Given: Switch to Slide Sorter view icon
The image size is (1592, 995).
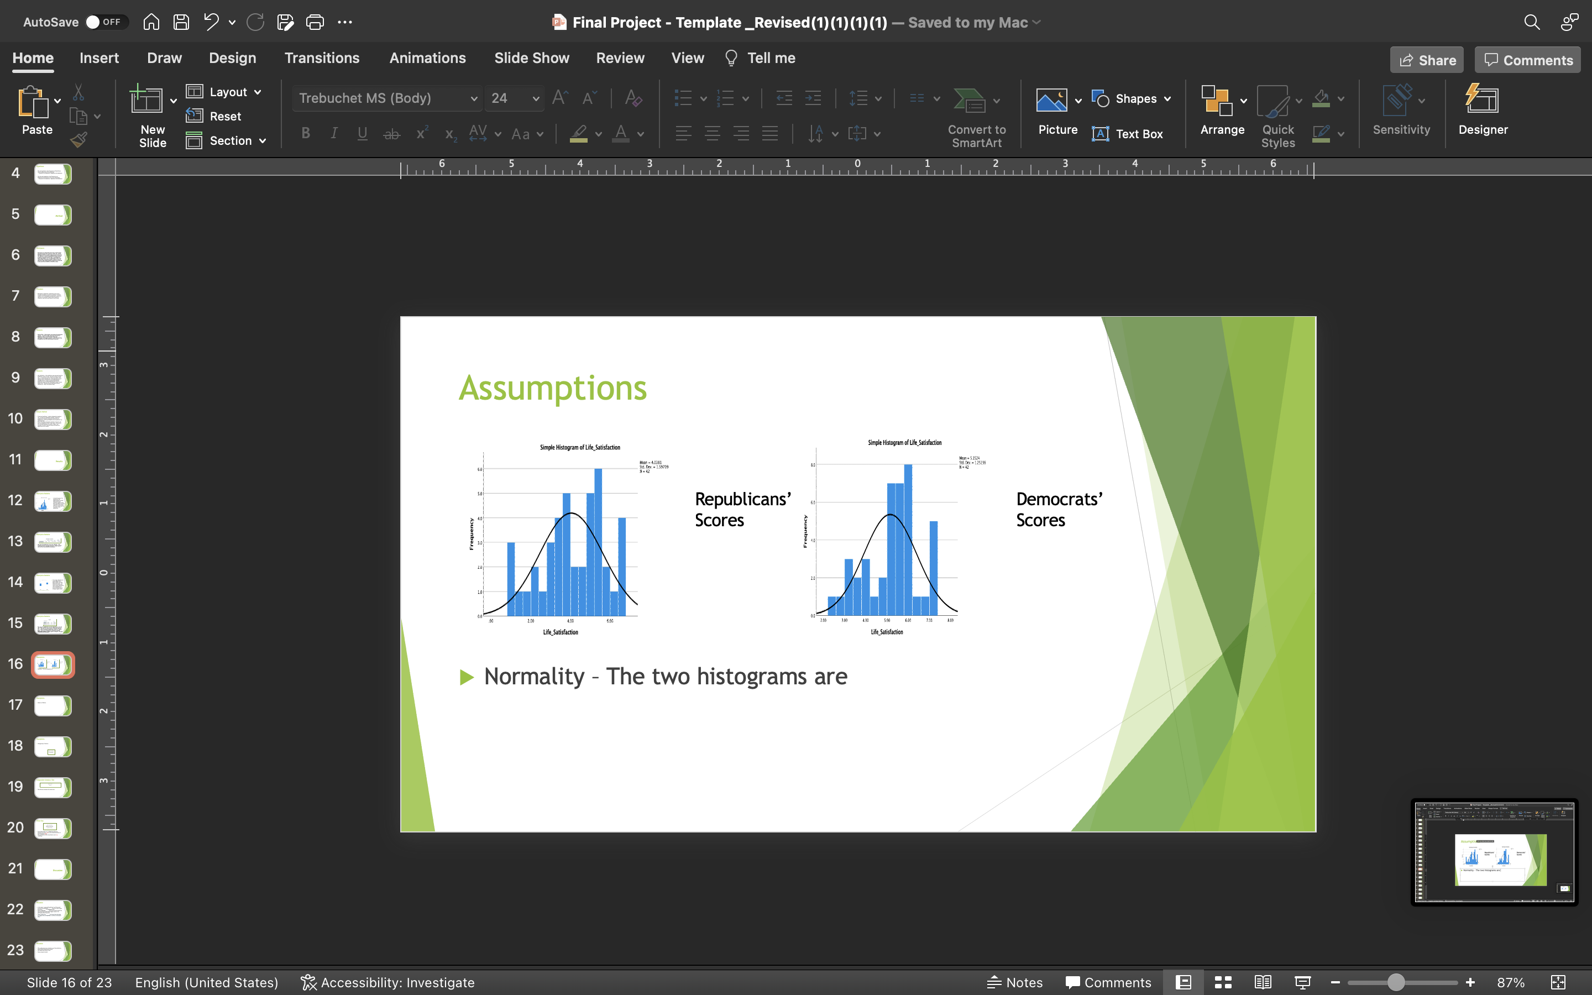Looking at the screenshot, I should (x=1223, y=982).
